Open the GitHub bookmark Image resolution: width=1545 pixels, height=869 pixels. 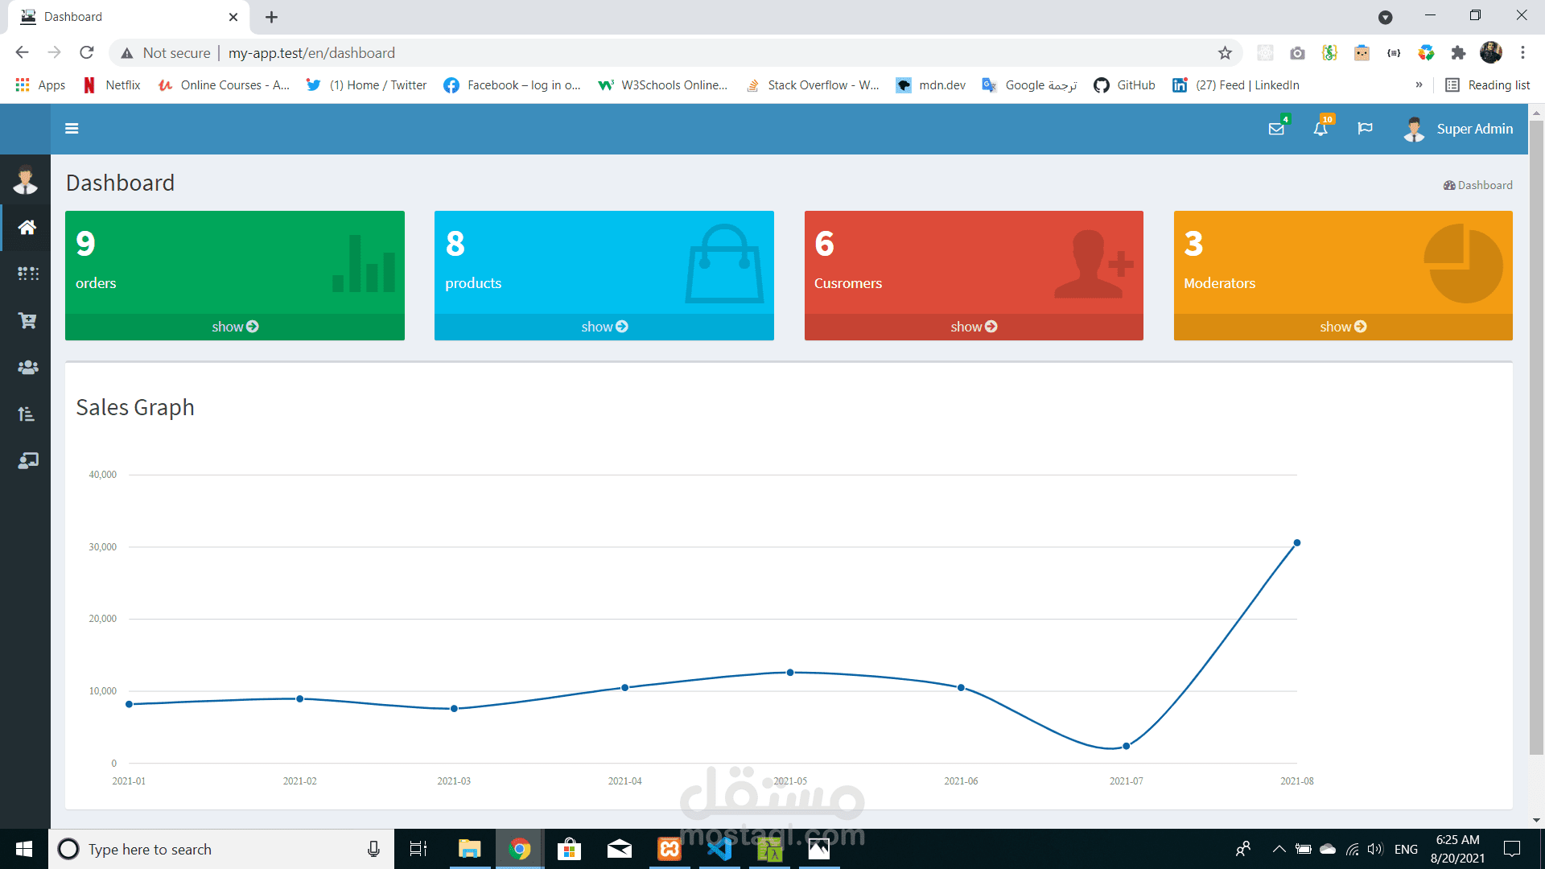click(1124, 85)
